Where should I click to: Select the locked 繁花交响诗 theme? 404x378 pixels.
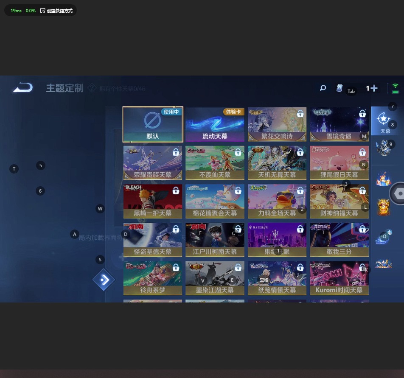tap(277, 124)
